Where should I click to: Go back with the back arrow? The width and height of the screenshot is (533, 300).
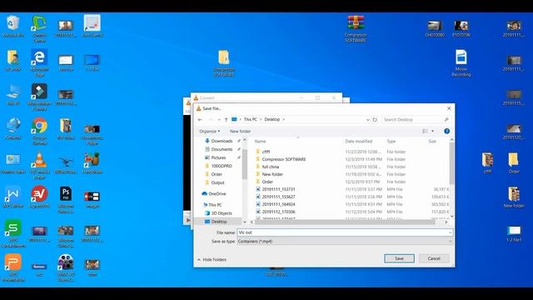(x=200, y=120)
